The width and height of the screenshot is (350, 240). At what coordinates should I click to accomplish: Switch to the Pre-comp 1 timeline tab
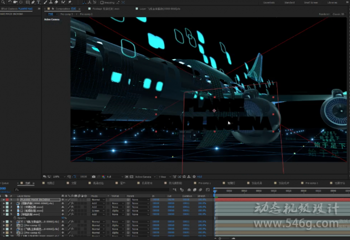pos(205,183)
